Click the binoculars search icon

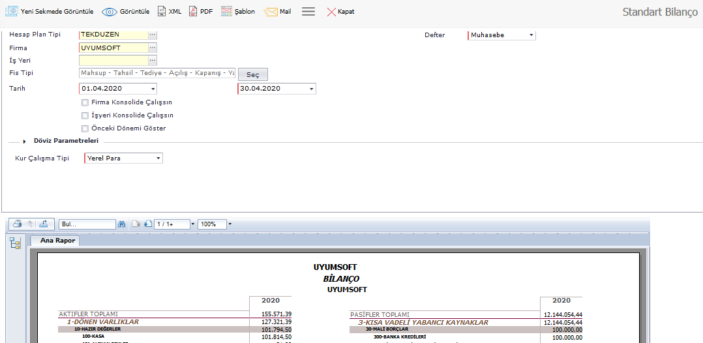click(x=121, y=224)
